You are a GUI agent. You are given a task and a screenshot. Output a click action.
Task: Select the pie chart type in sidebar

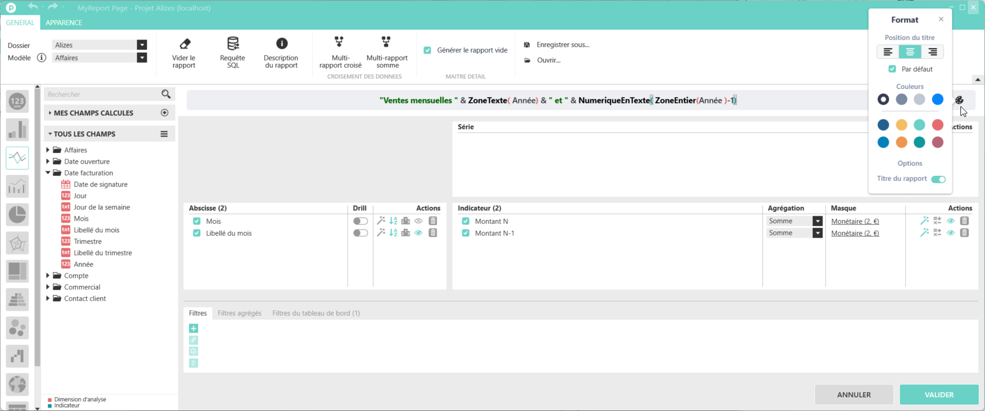(x=17, y=215)
